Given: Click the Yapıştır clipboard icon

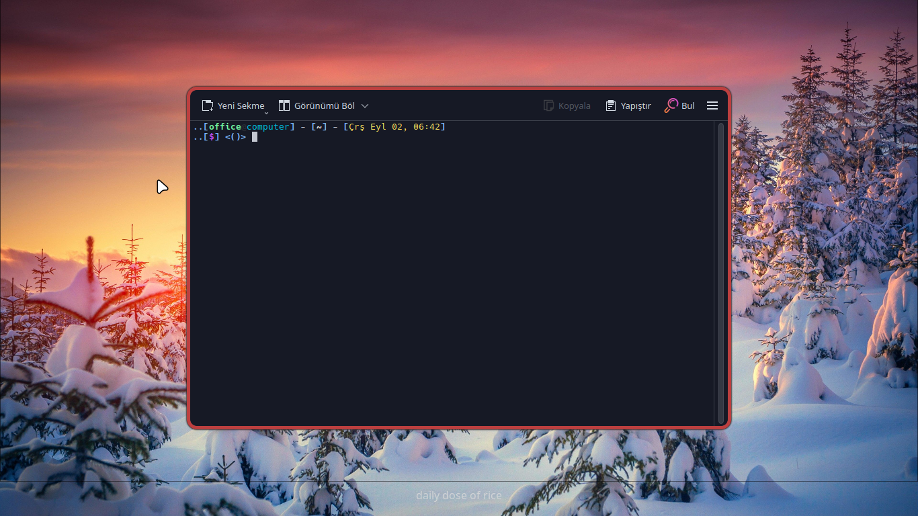Looking at the screenshot, I should pos(611,105).
